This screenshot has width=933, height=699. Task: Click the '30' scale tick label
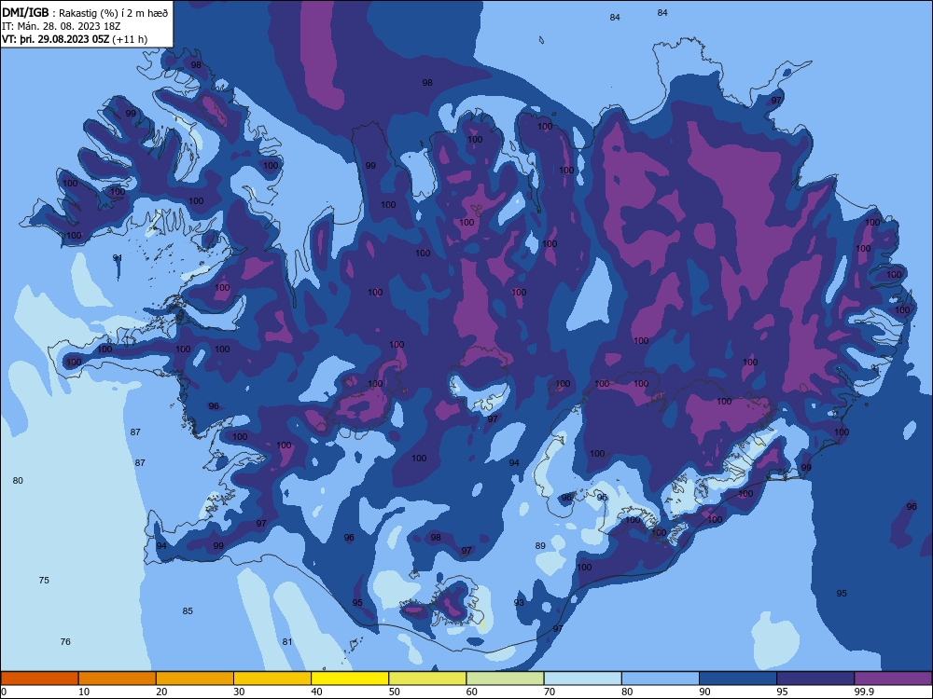coord(239,692)
